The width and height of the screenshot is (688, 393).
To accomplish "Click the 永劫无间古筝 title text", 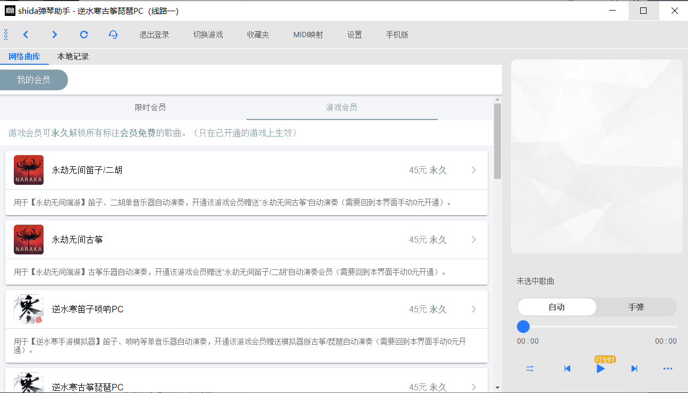I will coord(78,240).
